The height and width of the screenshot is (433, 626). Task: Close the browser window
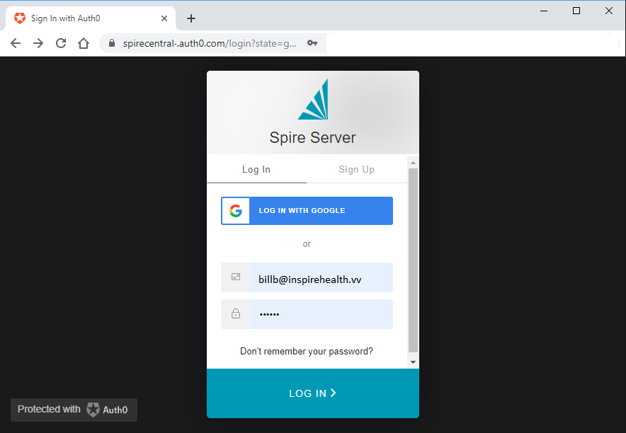pos(609,11)
